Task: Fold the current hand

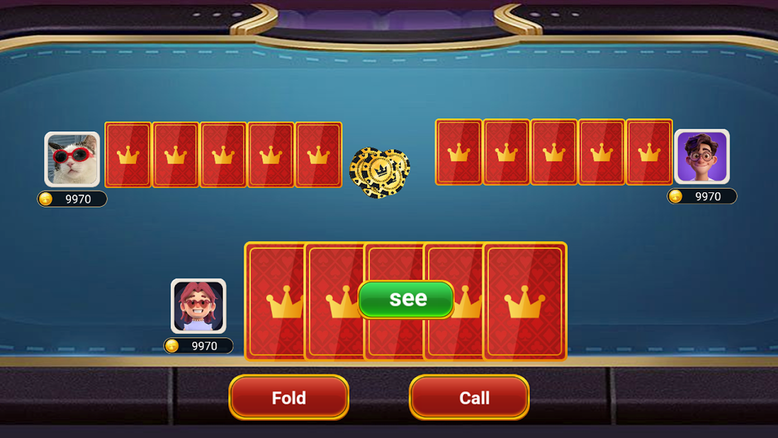Action: (x=289, y=397)
